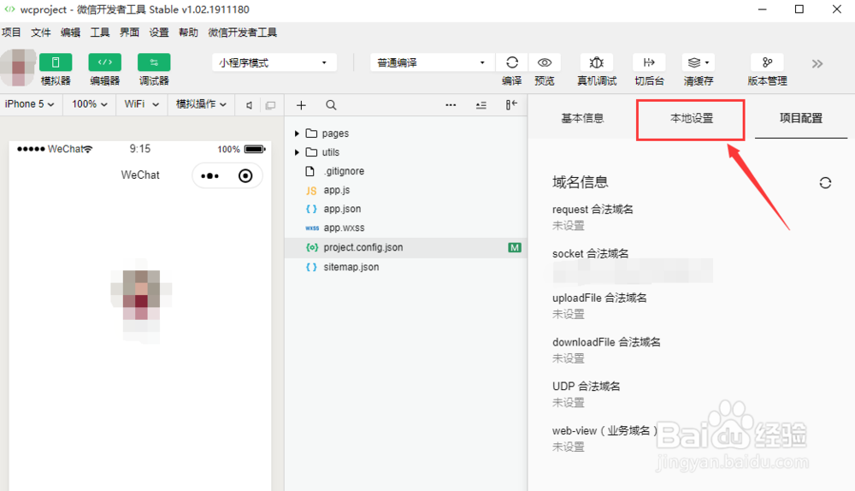Toggle the debugger (调试器) panel button

(x=154, y=62)
